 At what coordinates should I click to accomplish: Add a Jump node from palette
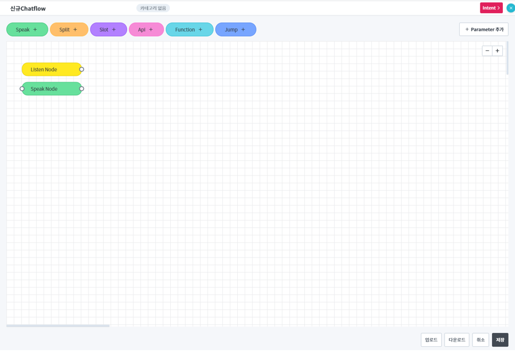tap(236, 29)
